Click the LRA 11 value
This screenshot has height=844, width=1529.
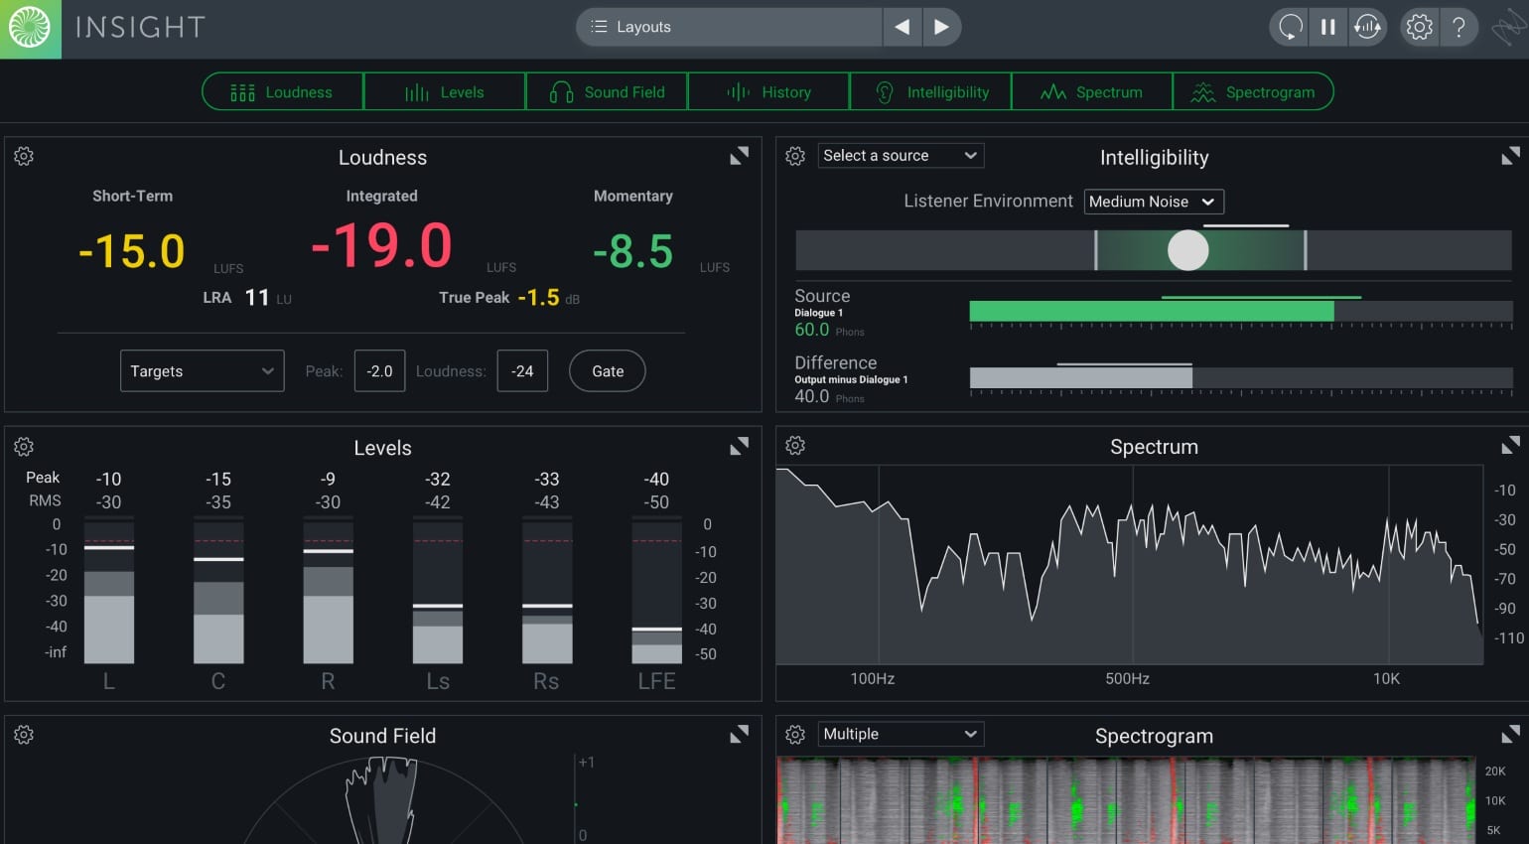[x=256, y=298]
